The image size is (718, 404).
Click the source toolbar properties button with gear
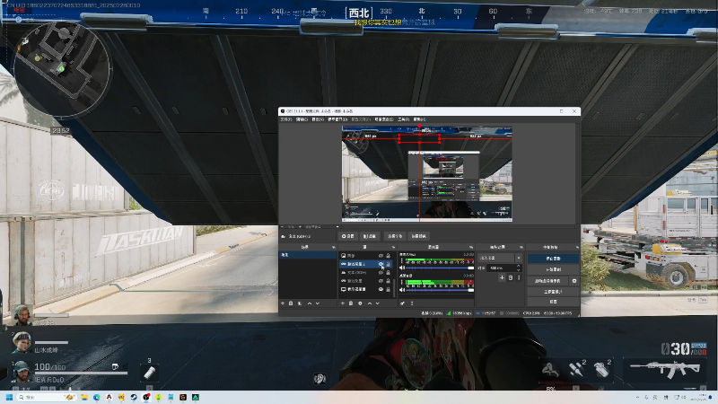pyautogui.click(x=348, y=236)
